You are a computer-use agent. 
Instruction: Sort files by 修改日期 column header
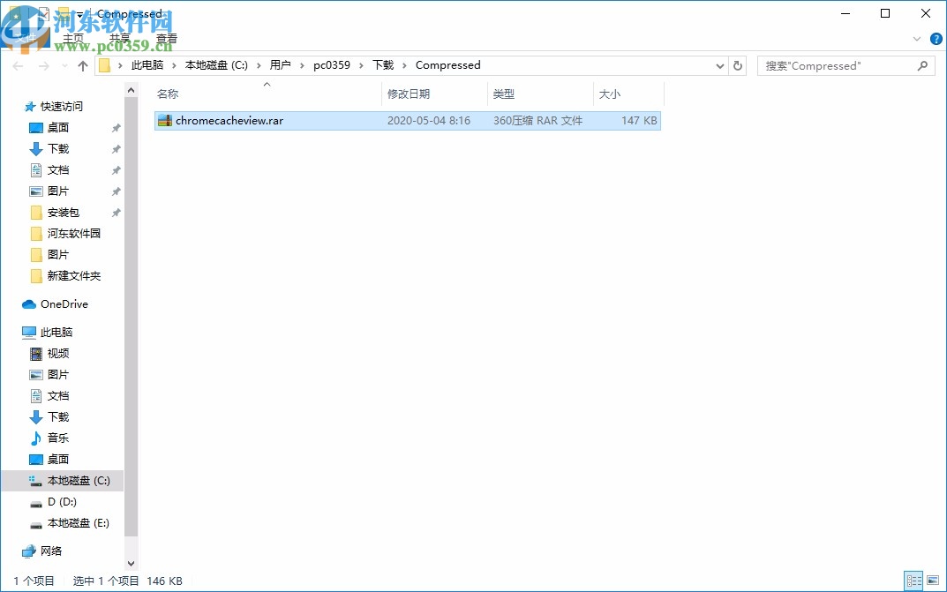(411, 94)
